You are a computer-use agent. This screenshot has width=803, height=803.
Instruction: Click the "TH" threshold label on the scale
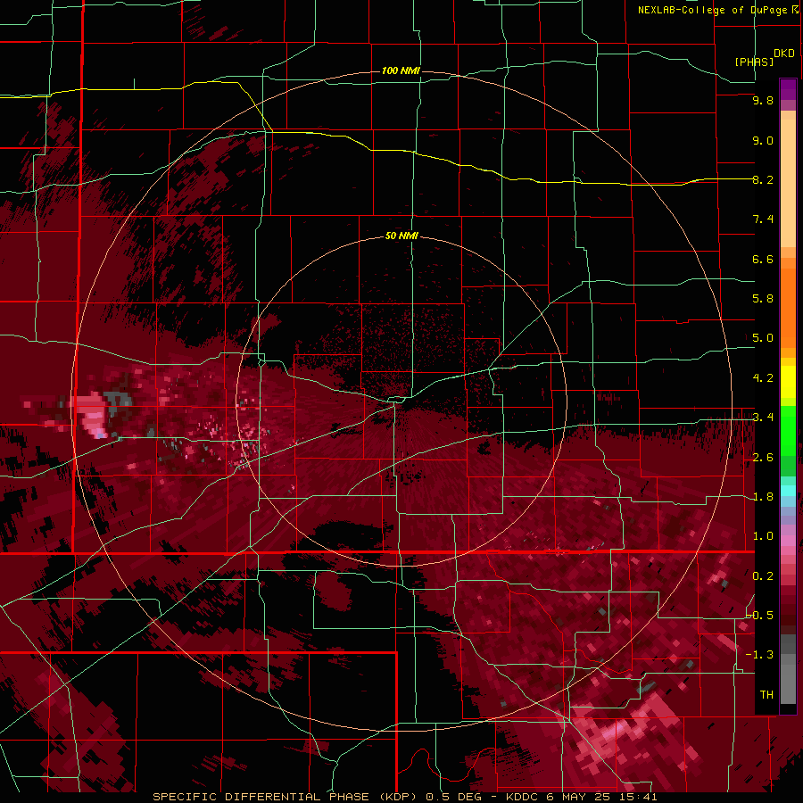[766, 695]
